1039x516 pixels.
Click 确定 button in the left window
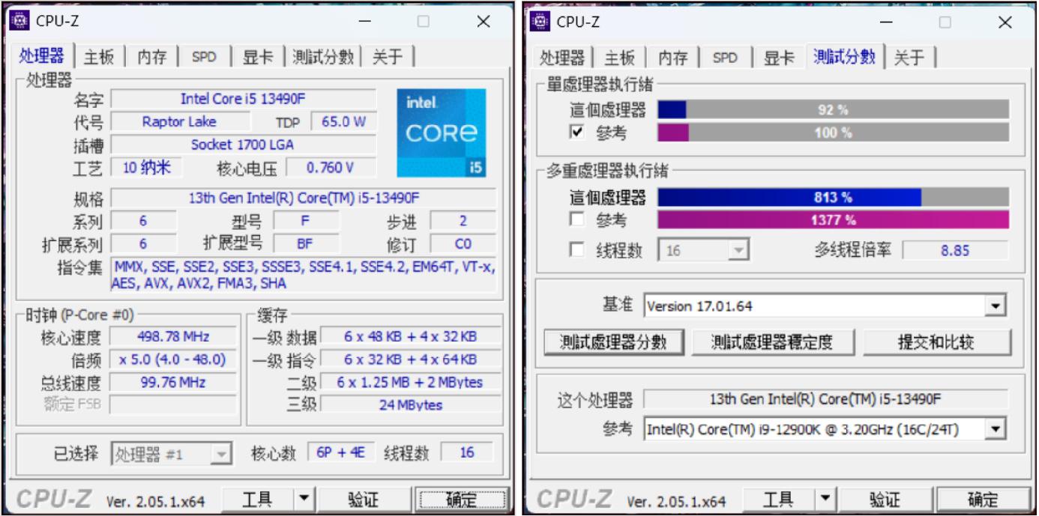(460, 499)
